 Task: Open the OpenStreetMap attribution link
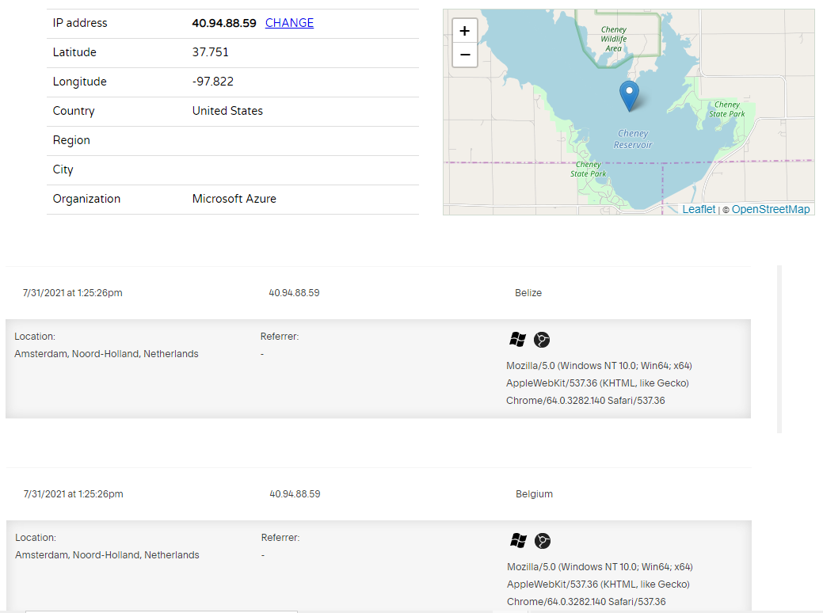[x=771, y=209]
